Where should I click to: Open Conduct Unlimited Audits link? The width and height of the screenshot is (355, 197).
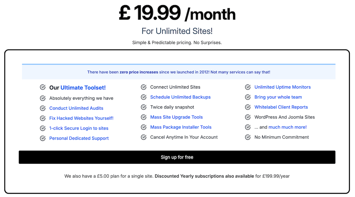(x=76, y=108)
